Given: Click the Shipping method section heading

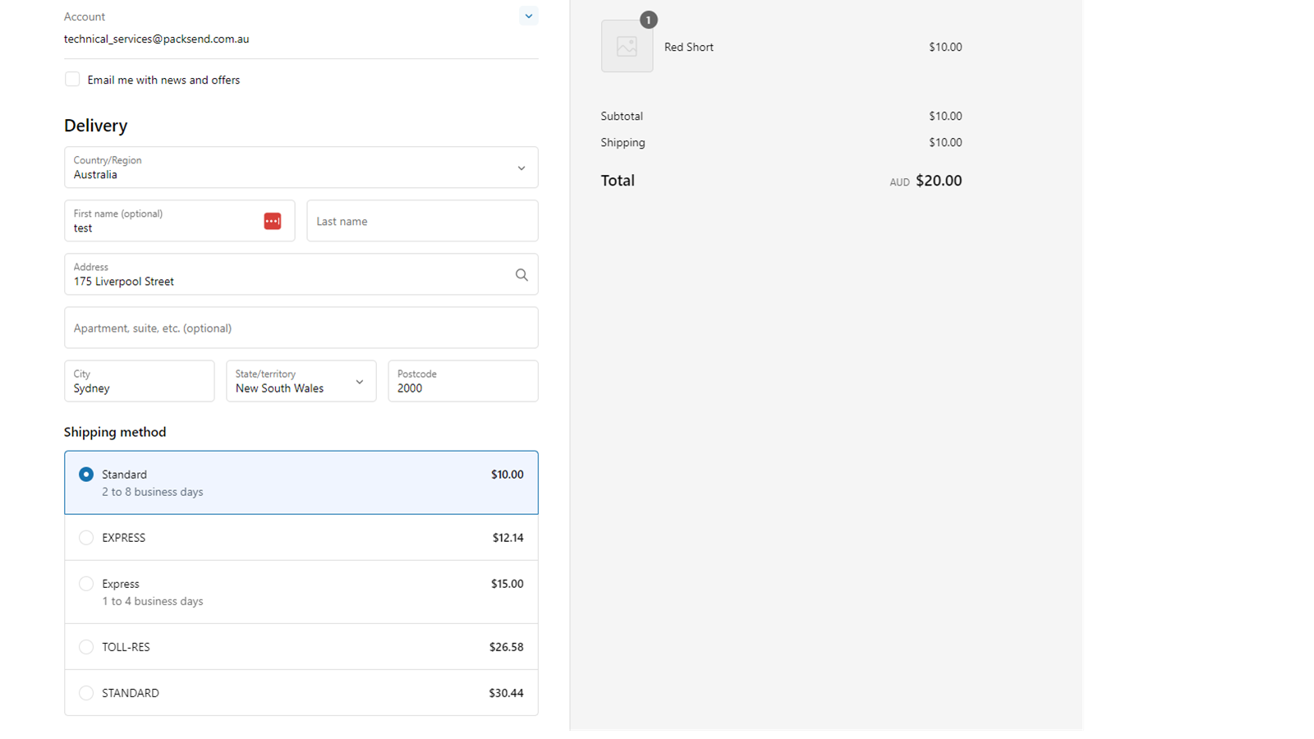Looking at the screenshot, I should click(115, 431).
